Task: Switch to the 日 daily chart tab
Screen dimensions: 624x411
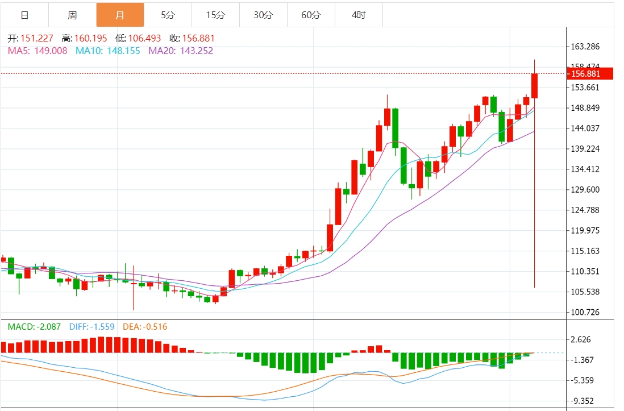Action: 24,15
